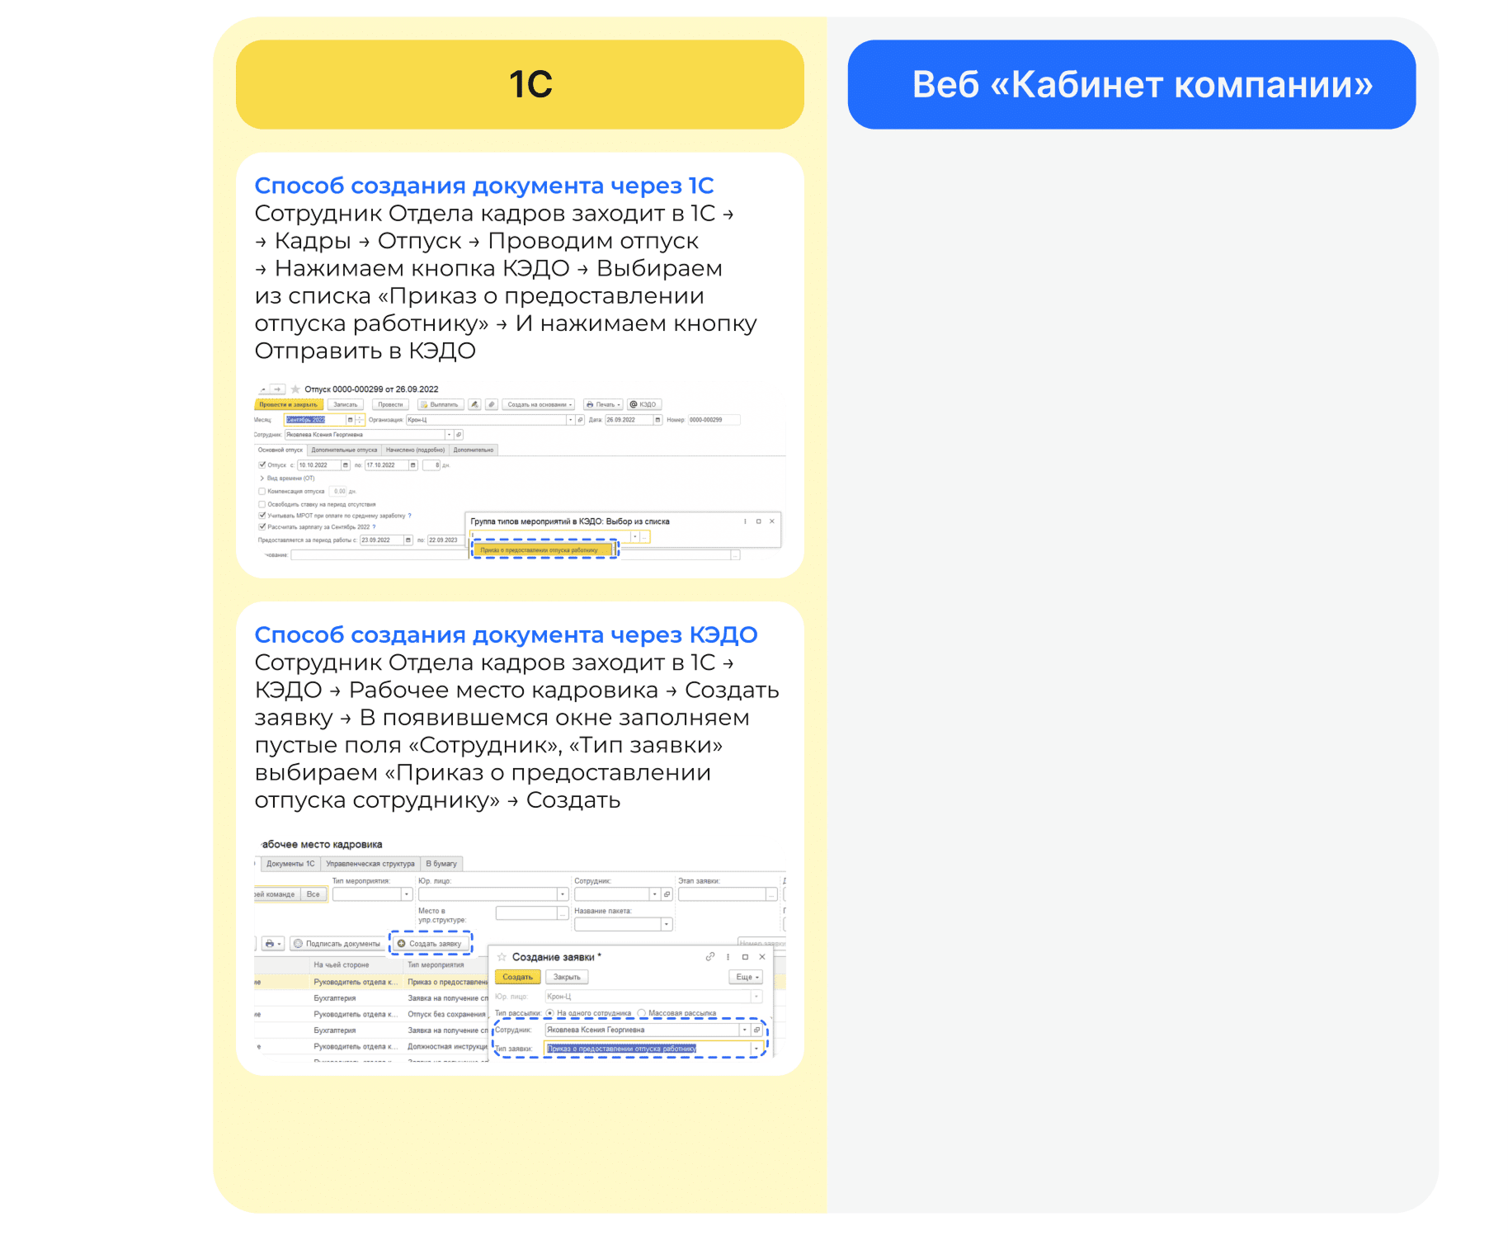Toggle the Отпуск checkbox
The image size is (1508, 1259).
(x=262, y=465)
